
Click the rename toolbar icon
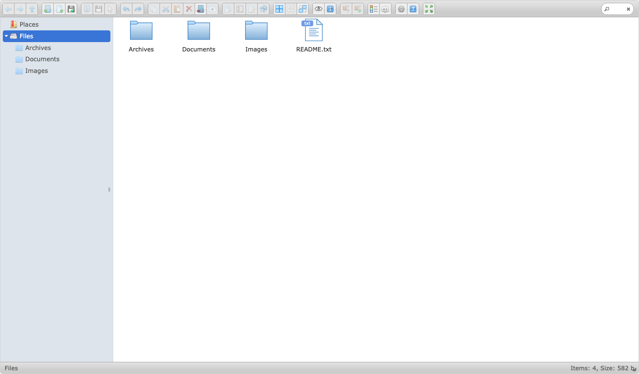(x=240, y=9)
